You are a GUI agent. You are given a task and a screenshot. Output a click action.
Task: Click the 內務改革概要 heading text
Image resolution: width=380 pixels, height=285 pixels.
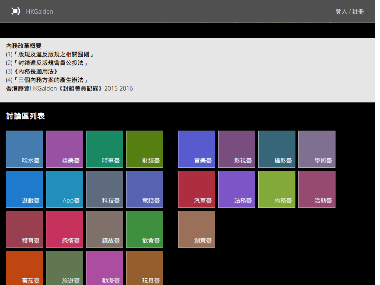(x=24, y=46)
